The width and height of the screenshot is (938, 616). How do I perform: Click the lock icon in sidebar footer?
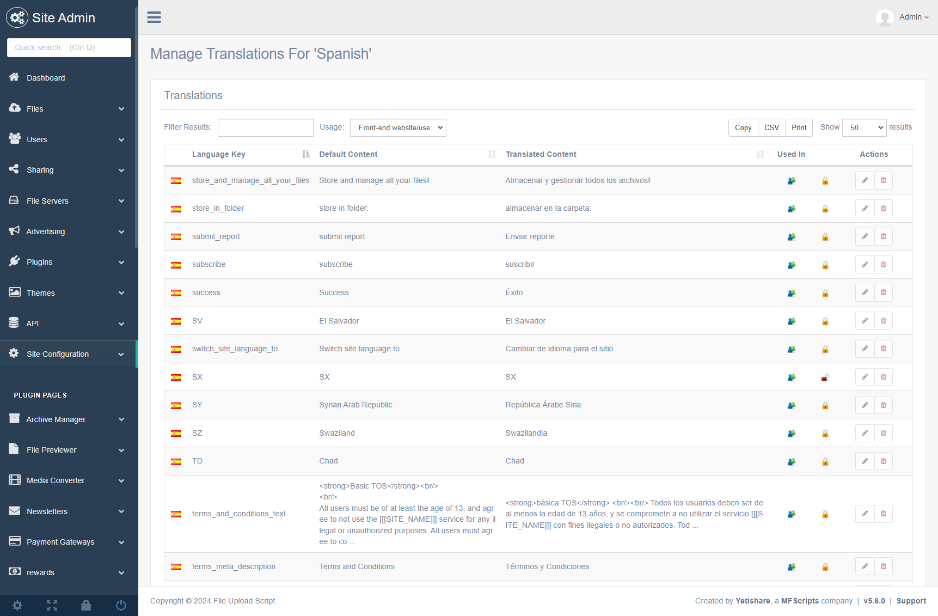pyautogui.click(x=86, y=605)
